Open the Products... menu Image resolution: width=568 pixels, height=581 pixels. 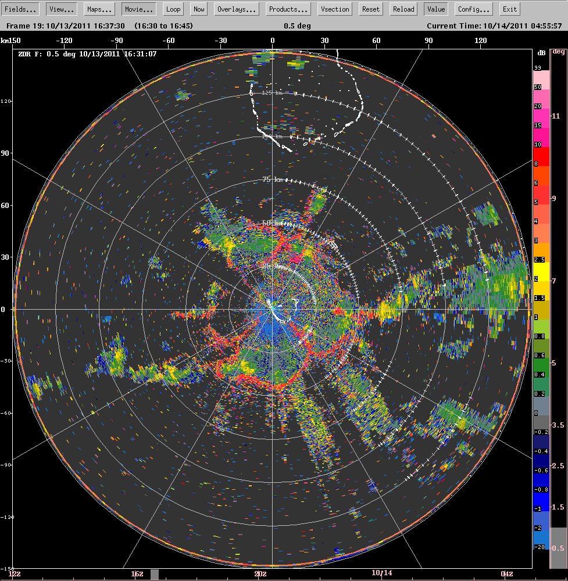288,9
